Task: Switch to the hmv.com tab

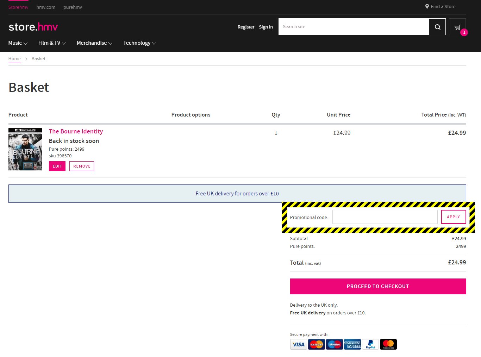Action: (x=46, y=7)
